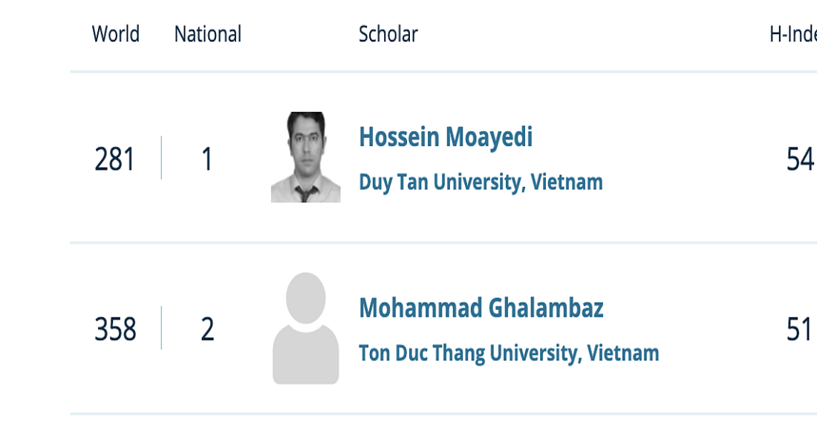
Task: Click Mohammad Ghalambaz's placeholder avatar icon
Action: tap(305, 328)
